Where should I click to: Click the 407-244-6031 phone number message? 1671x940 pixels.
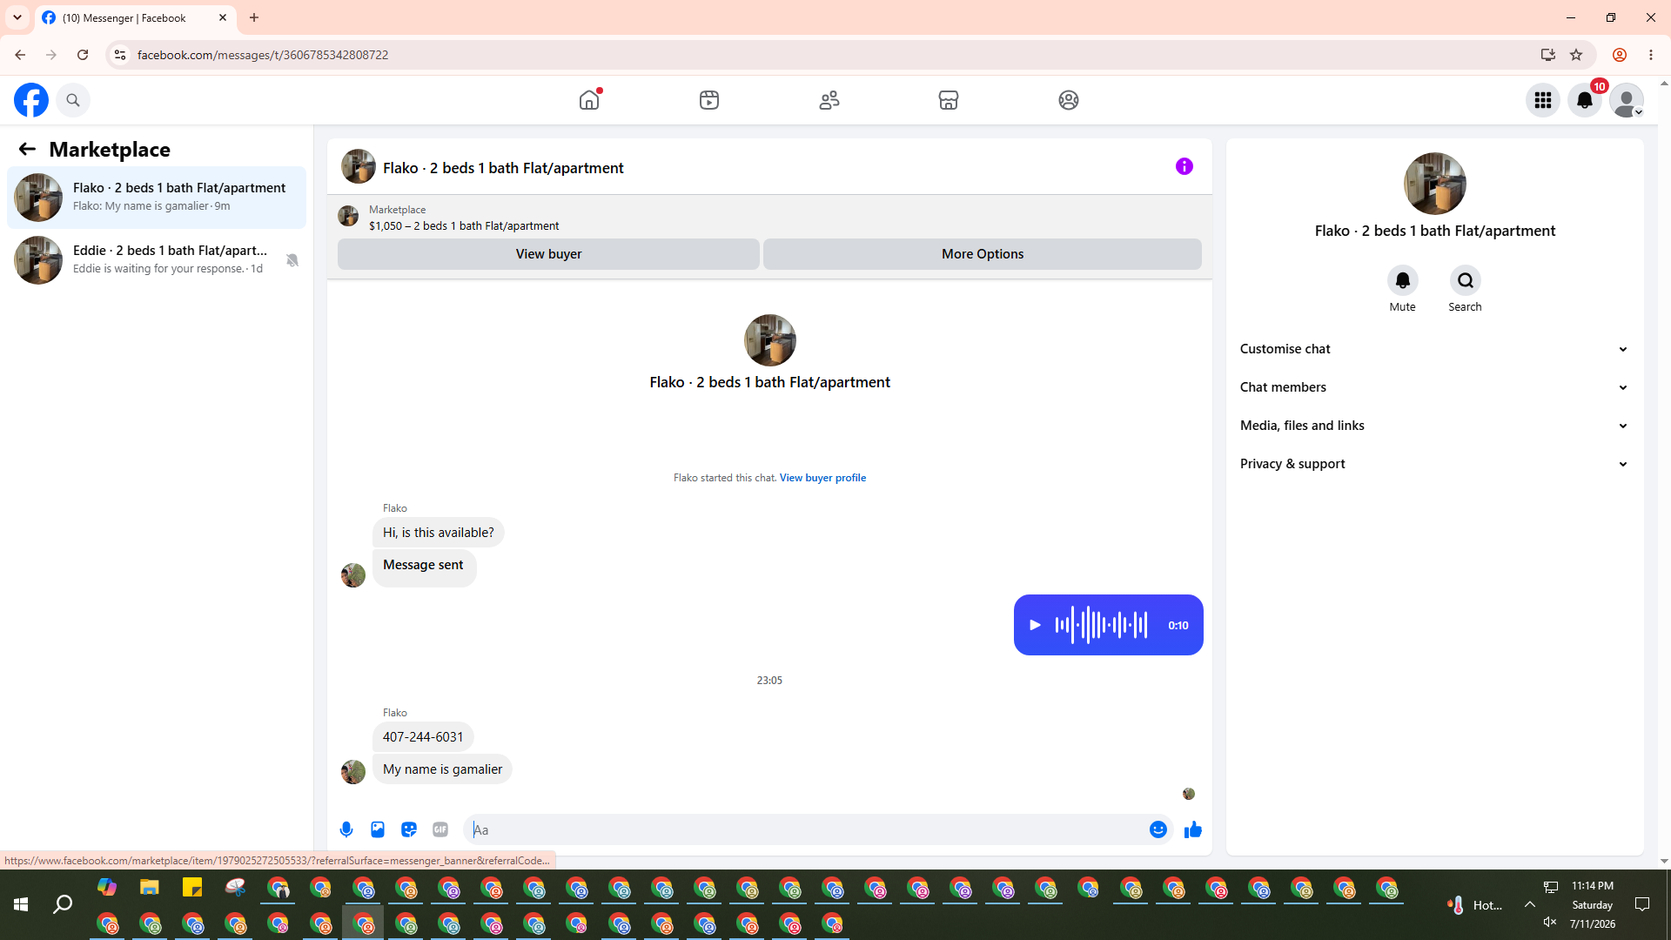click(x=423, y=737)
